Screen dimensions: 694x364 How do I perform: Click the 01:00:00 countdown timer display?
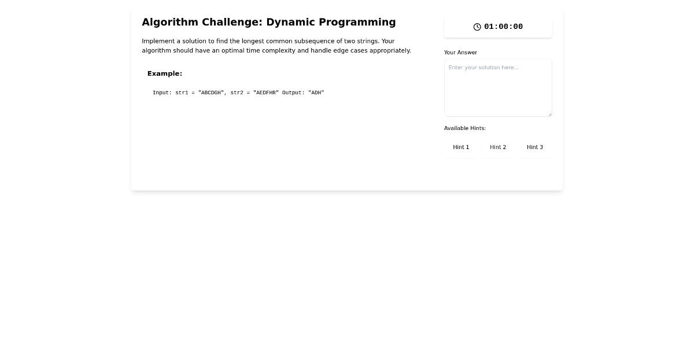click(x=503, y=27)
